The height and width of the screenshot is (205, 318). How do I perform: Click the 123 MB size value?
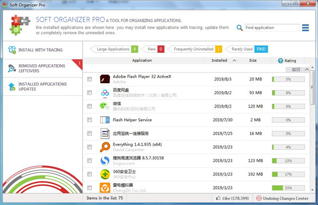tap(255, 161)
